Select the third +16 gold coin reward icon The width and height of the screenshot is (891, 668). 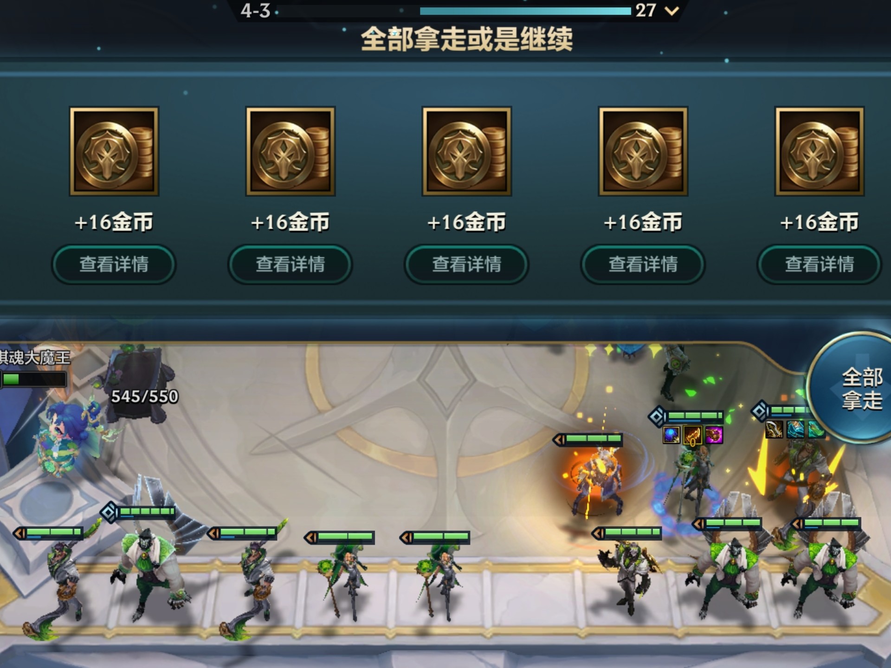(x=467, y=151)
